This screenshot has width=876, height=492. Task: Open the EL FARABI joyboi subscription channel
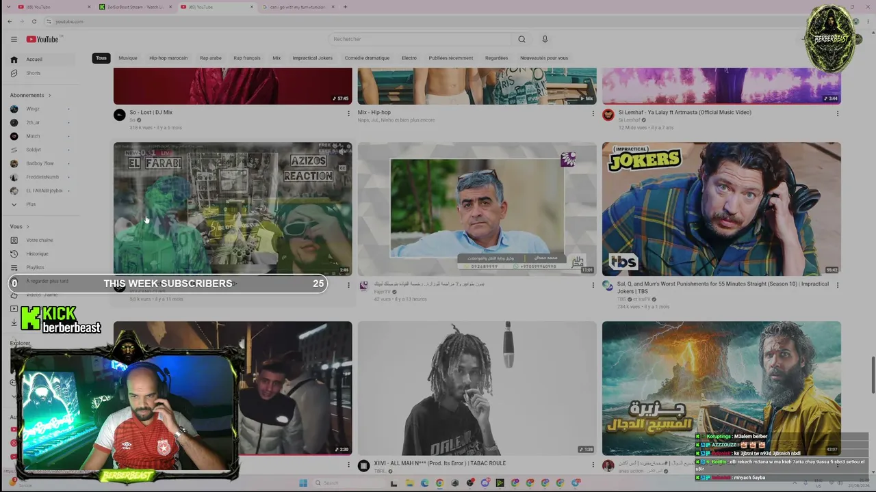click(42, 191)
